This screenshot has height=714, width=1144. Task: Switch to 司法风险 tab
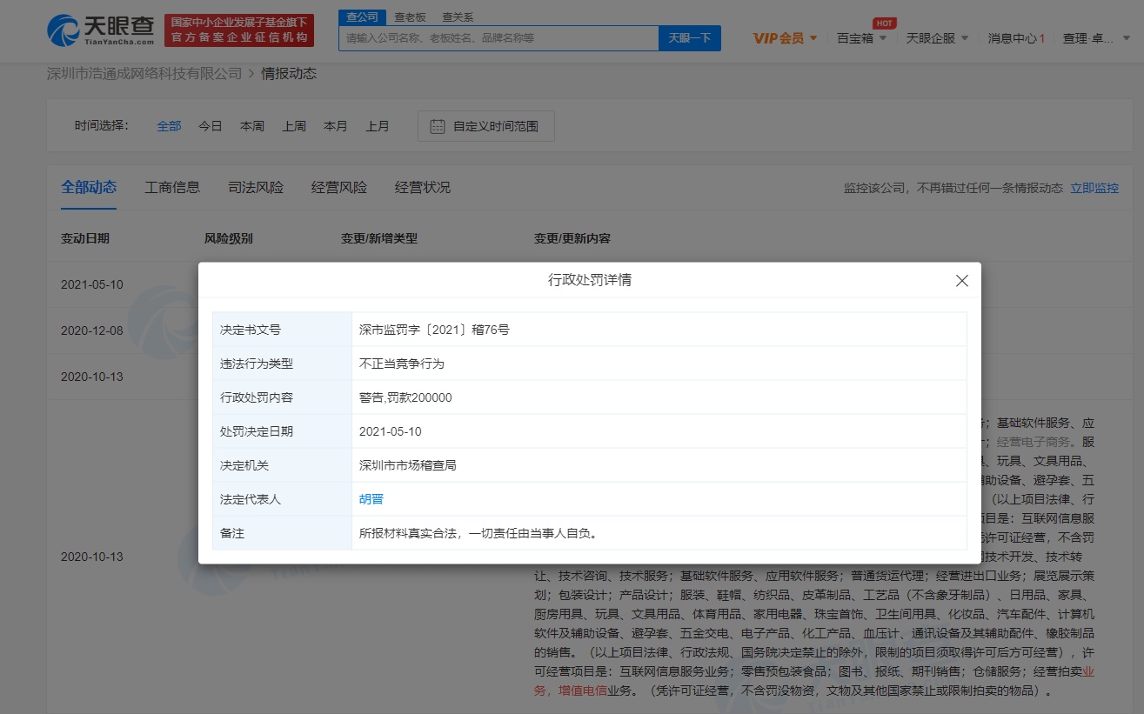(x=256, y=187)
